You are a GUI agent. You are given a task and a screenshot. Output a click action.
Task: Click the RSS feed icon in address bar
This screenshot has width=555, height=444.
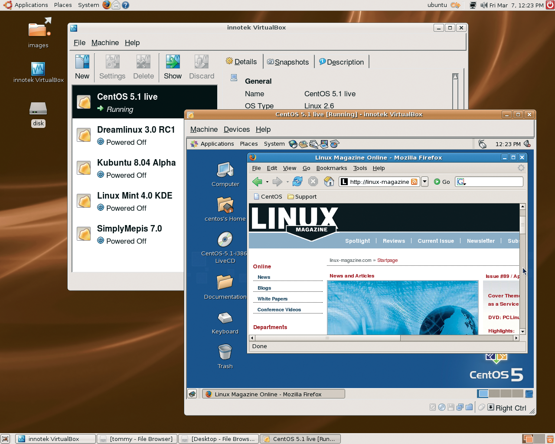414,182
